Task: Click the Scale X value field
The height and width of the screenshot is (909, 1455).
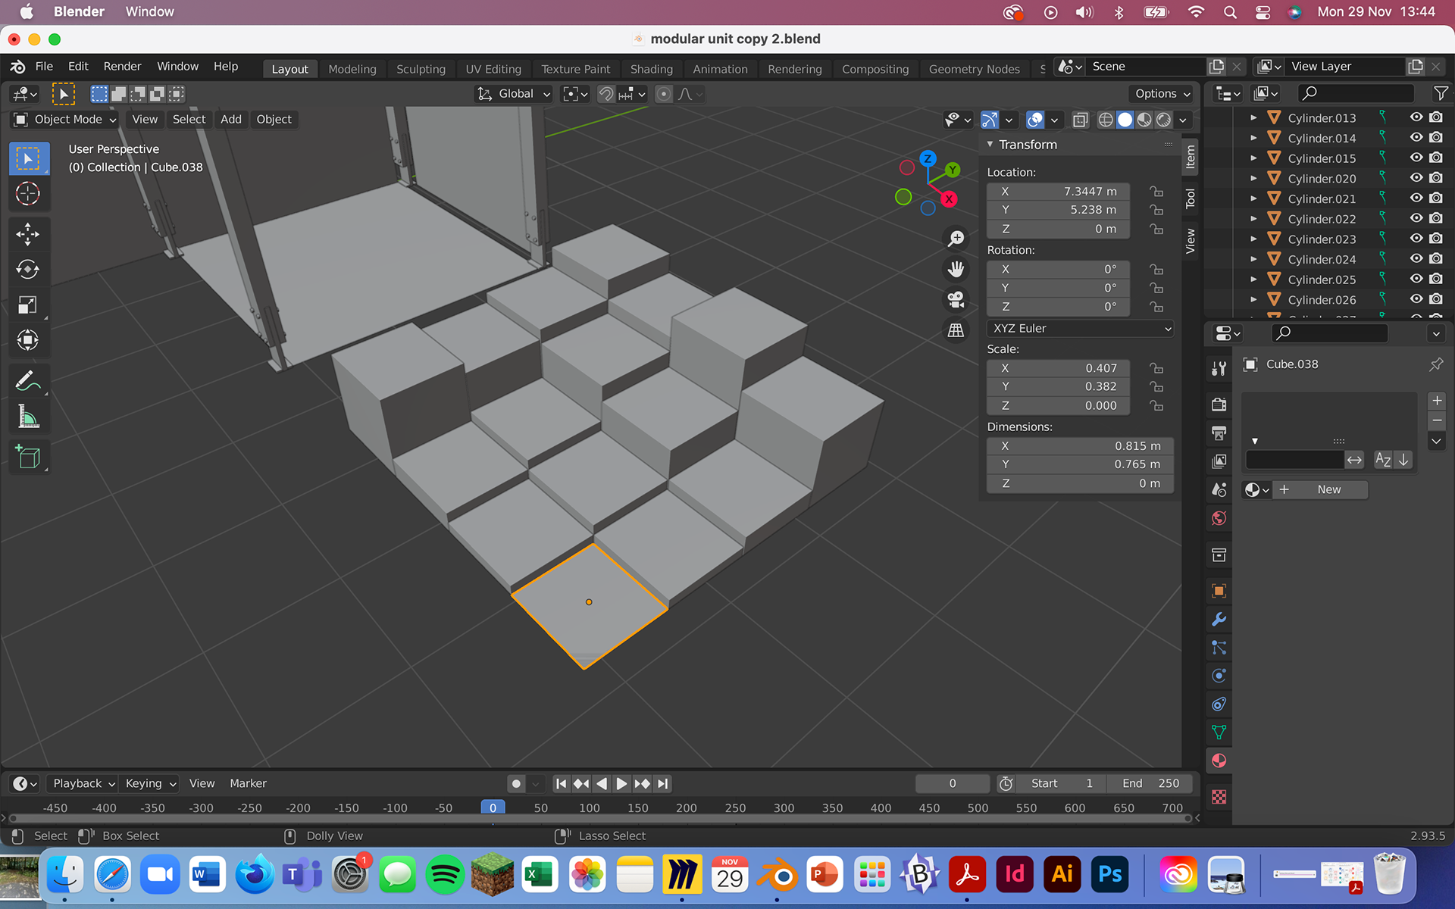Action: pos(1058,368)
